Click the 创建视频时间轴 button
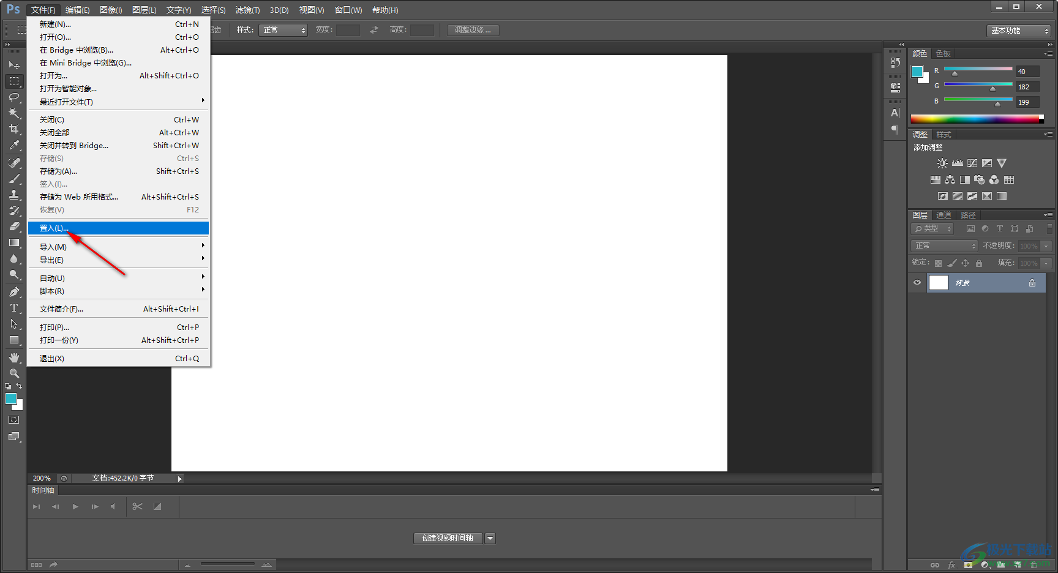The height and width of the screenshot is (573, 1058). click(x=448, y=538)
